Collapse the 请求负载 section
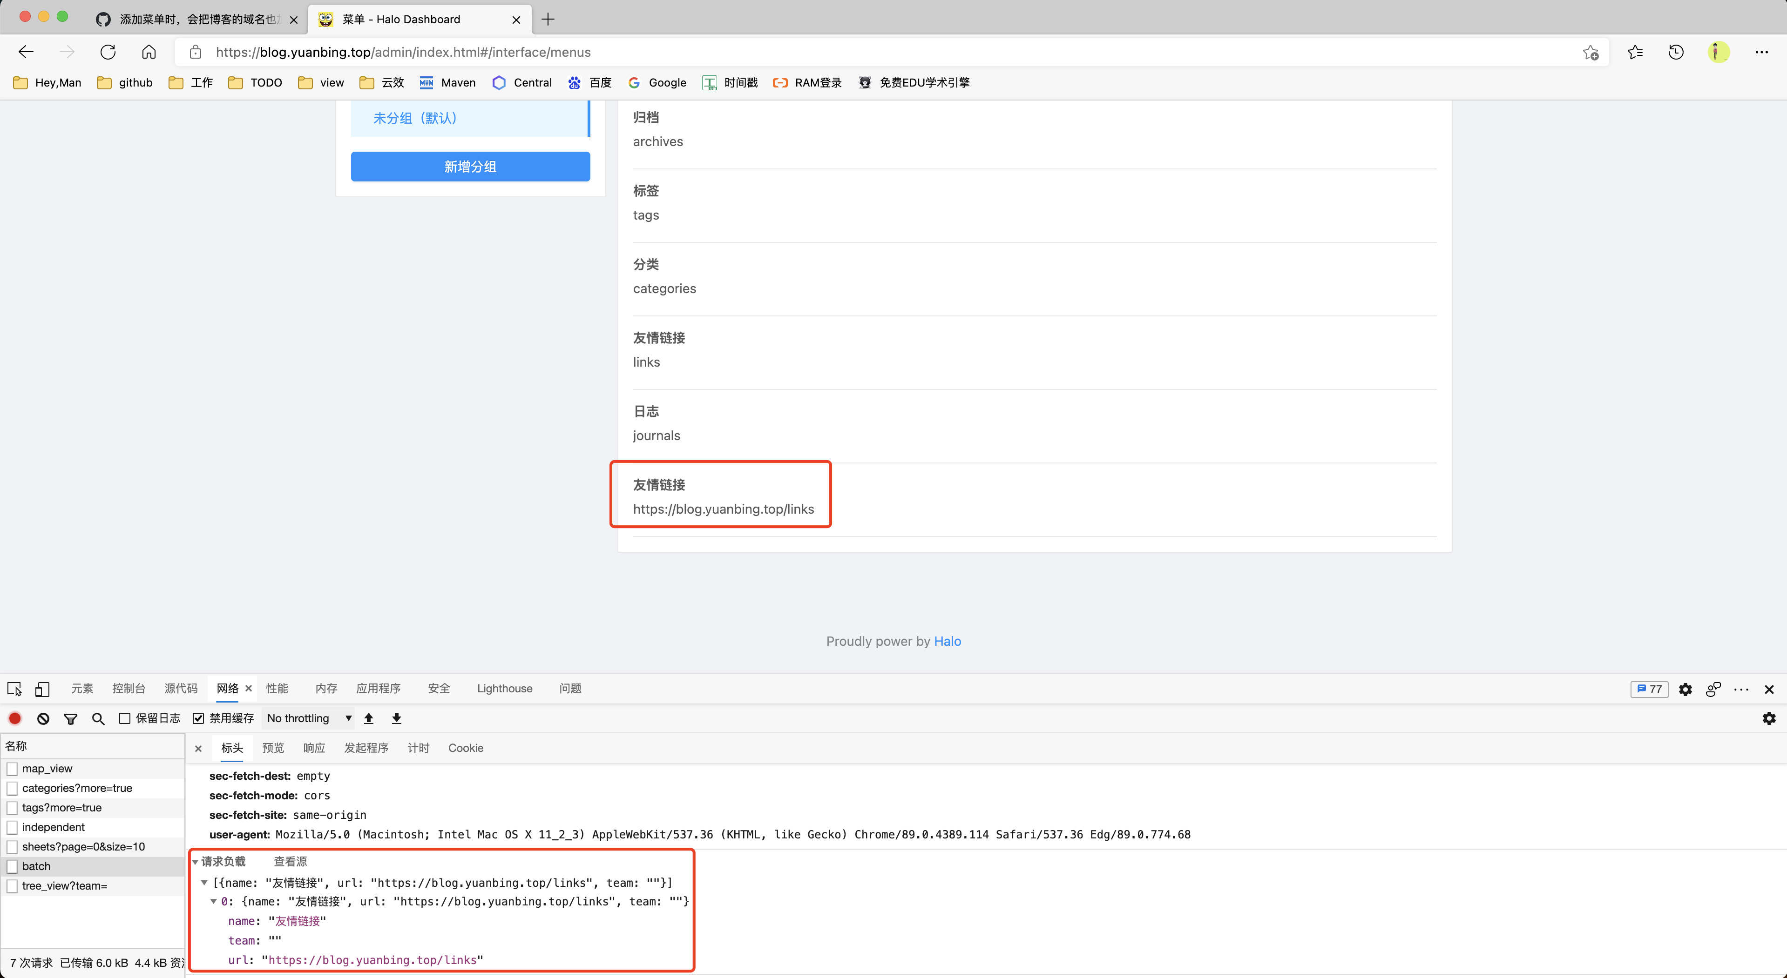The image size is (1787, 978). 195,862
